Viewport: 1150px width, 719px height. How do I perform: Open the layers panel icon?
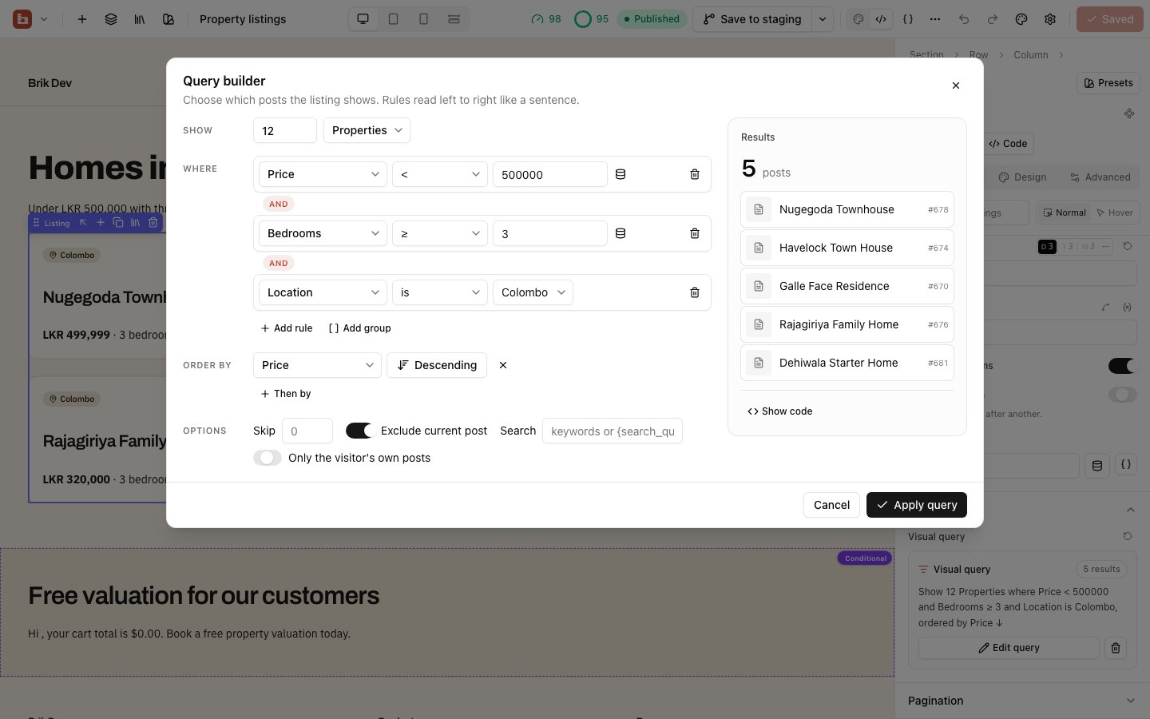point(111,19)
